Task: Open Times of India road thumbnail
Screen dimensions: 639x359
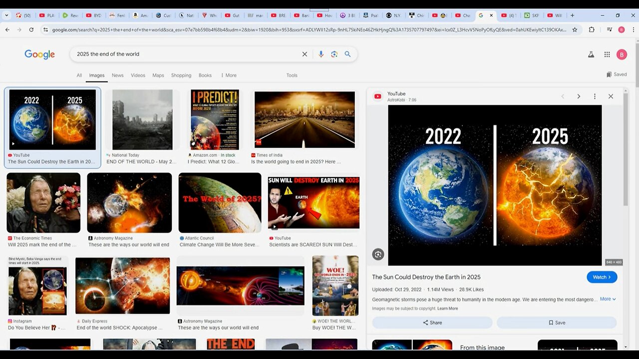Action: pos(305,120)
